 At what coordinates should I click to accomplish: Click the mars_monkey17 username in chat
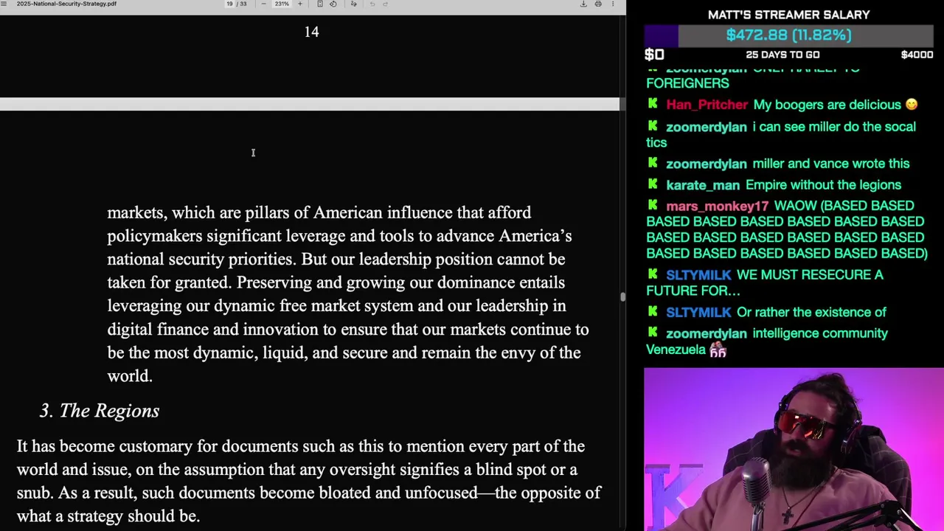click(x=717, y=206)
